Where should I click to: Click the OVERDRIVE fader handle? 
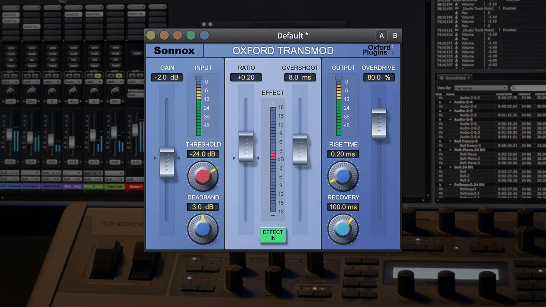click(x=379, y=123)
